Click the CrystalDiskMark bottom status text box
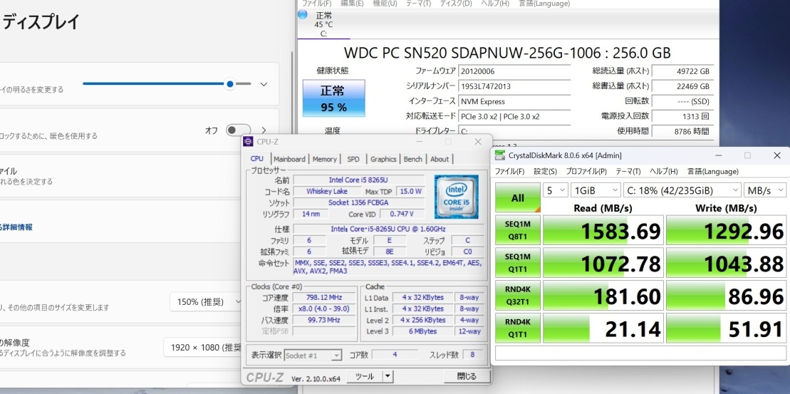 (x=640, y=353)
